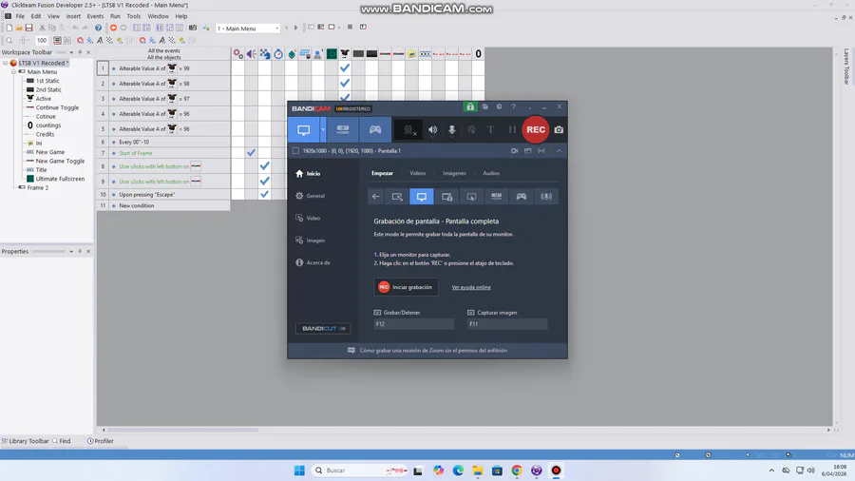
Task: Open Ver ayuda online link
Action: click(471, 287)
